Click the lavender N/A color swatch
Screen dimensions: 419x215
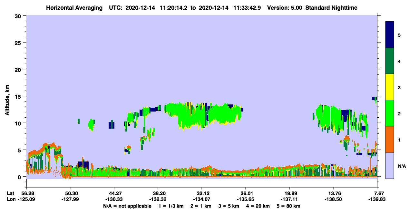[x=390, y=165]
